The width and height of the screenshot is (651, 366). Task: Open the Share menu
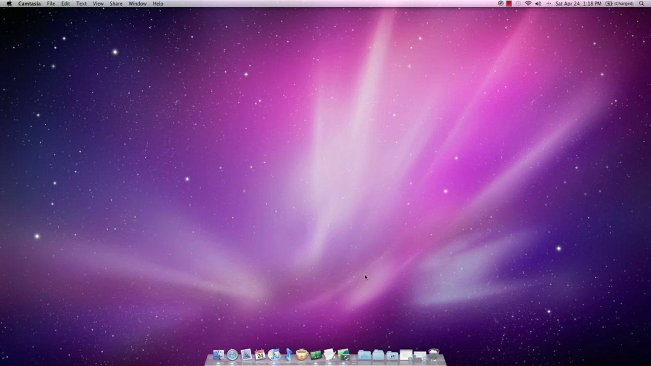tap(116, 4)
